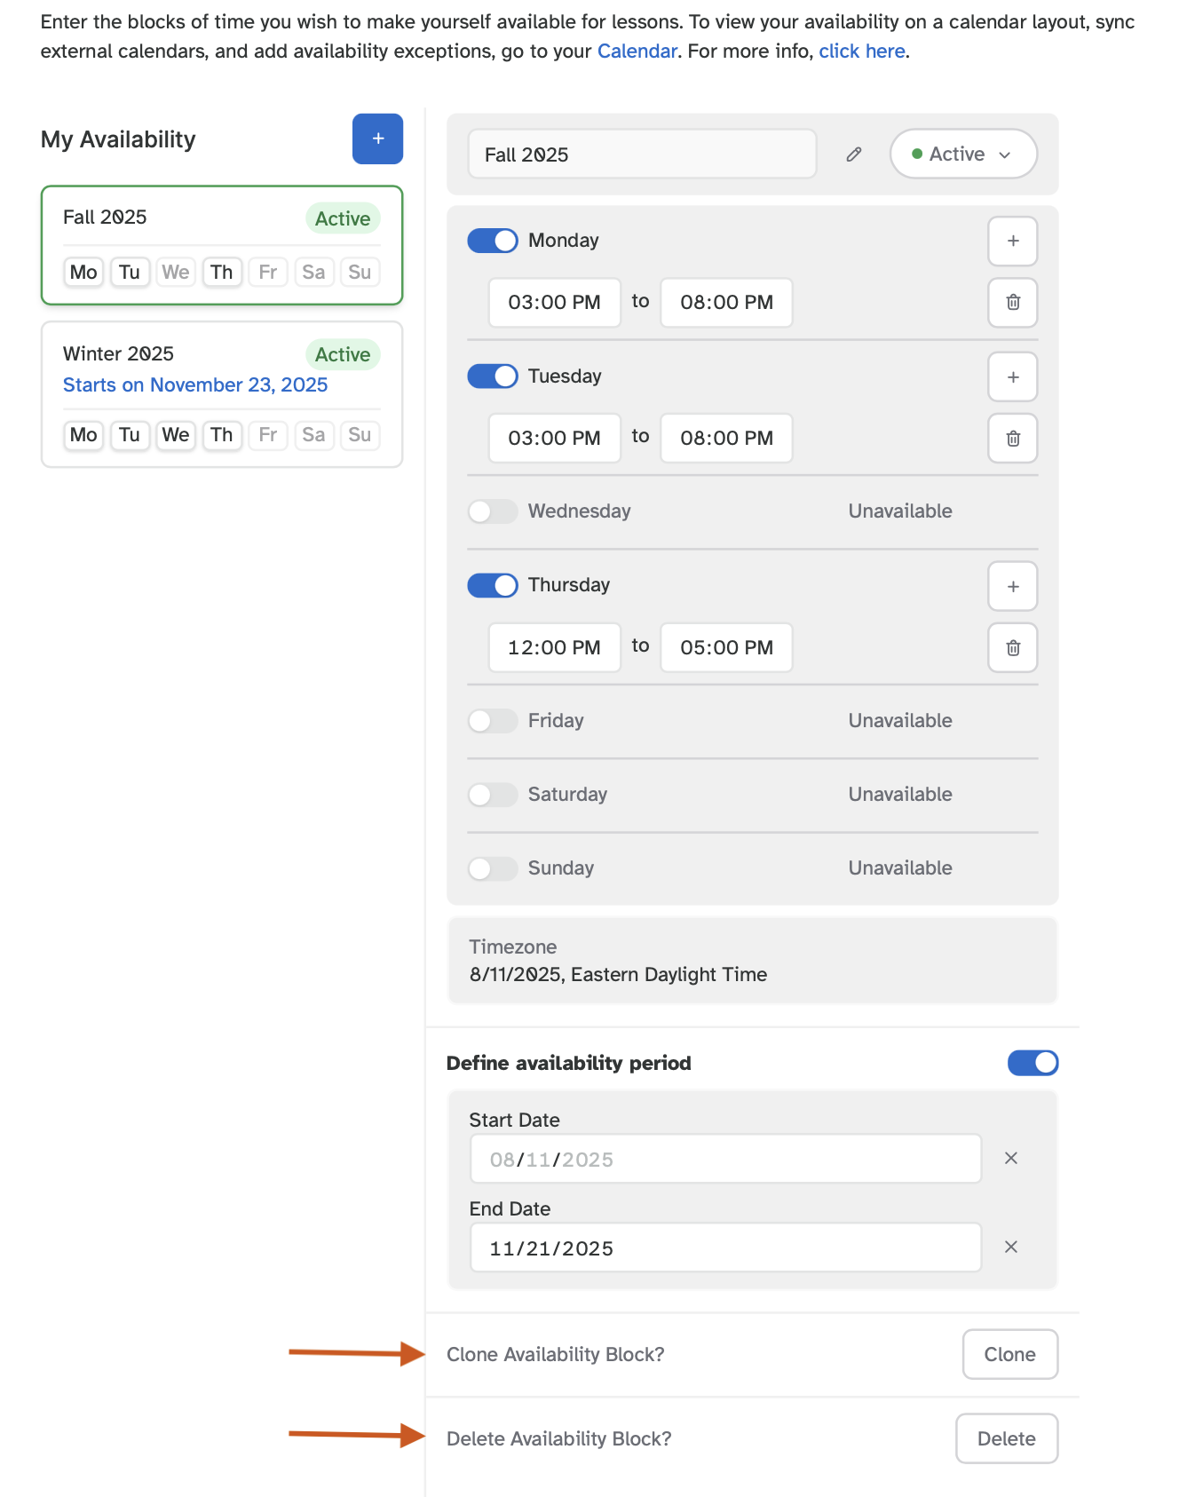The height and width of the screenshot is (1497, 1179).
Task: Click the blue plus button beside My Availability
Action: pos(377,139)
